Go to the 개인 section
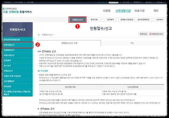 click(x=156, y=11)
